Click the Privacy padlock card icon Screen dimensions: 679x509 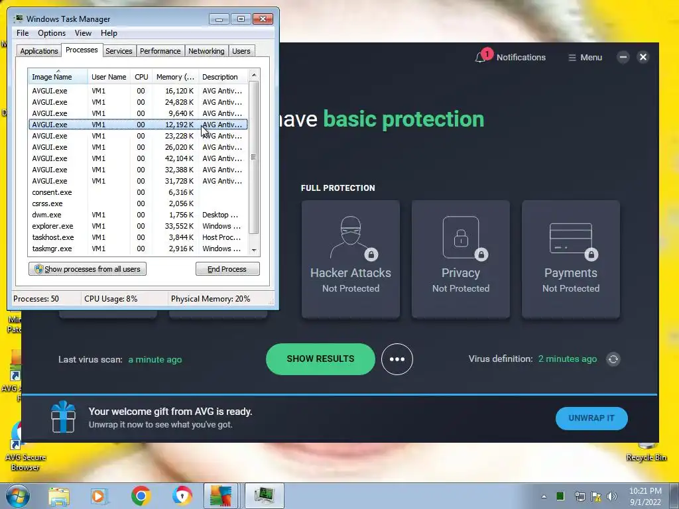(462, 237)
